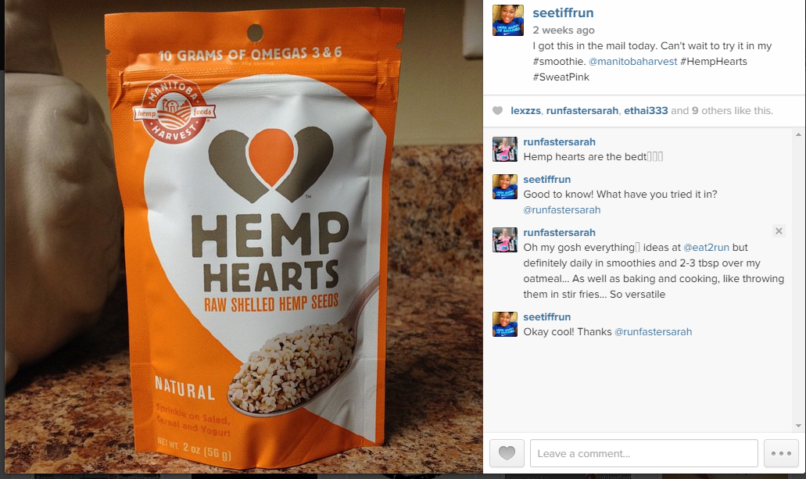Click inside the 'Leave a comment...' field
This screenshot has height=479, width=806.
[x=644, y=453]
